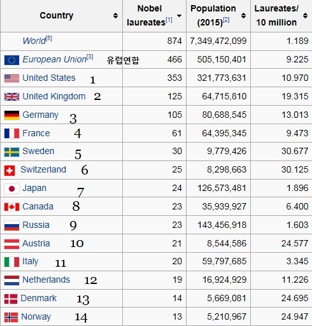Screen dimensions: 312x326
Task: Click the Canada flag icon
Action: pos(11,207)
